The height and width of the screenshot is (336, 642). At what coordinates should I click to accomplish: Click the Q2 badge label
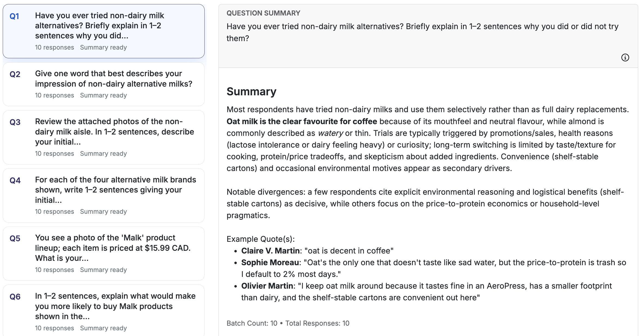point(15,74)
